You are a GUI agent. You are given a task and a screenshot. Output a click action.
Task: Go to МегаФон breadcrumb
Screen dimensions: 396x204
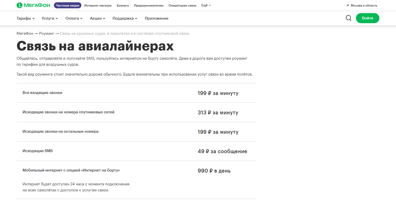tap(25, 34)
